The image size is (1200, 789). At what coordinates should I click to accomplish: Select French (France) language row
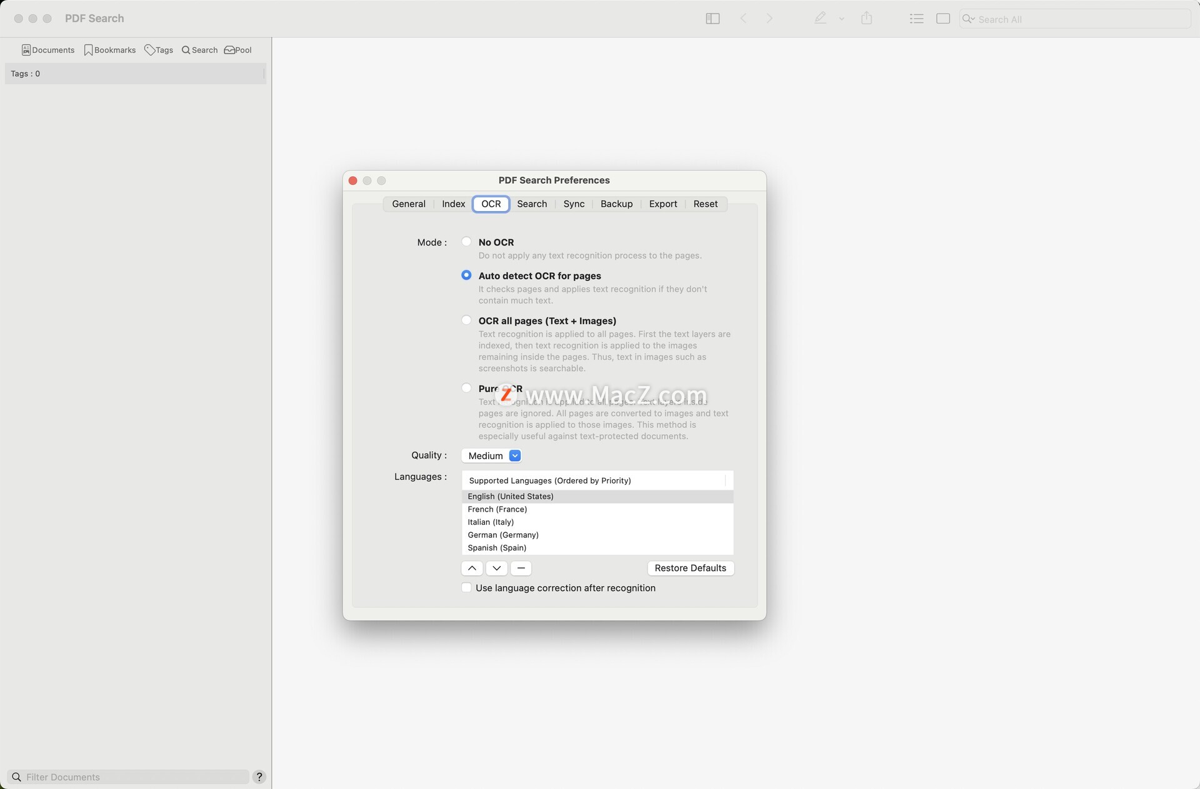597,509
